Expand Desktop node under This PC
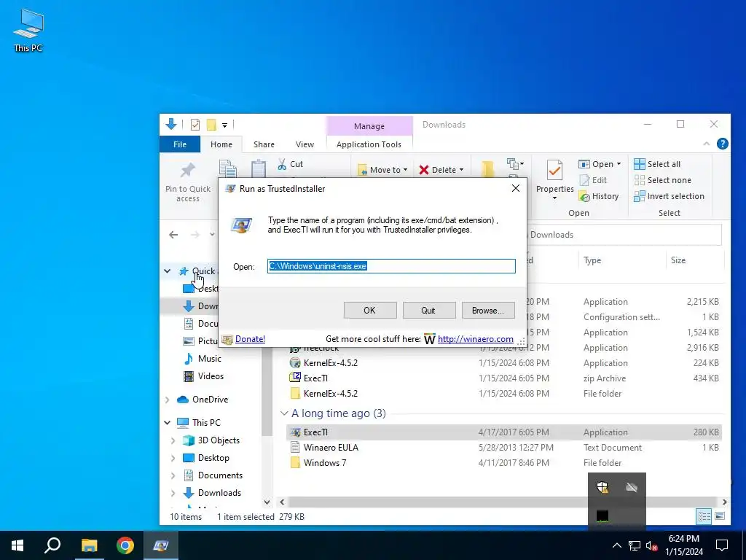The width and height of the screenshot is (746, 560). (173, 458)
